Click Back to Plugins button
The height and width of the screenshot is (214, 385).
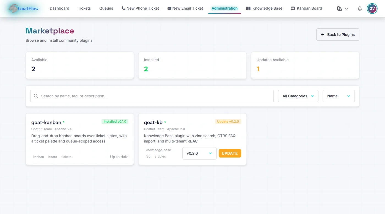click(338, 35)
